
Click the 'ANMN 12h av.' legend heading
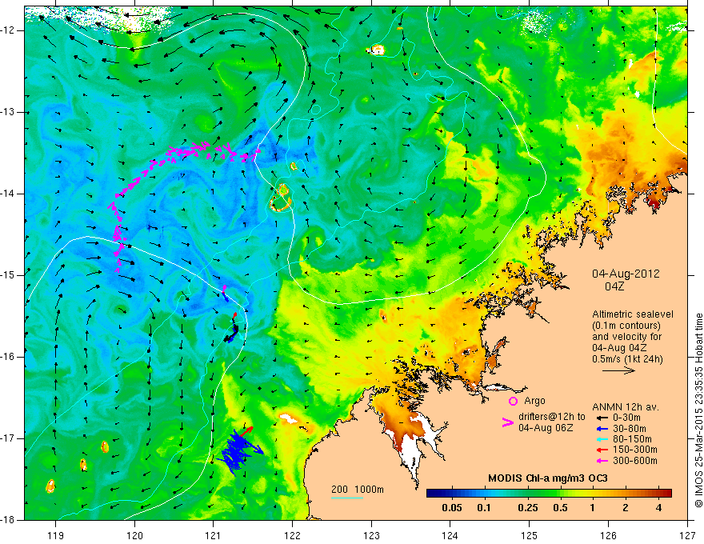pyautogui.click(x=626, y=407)
